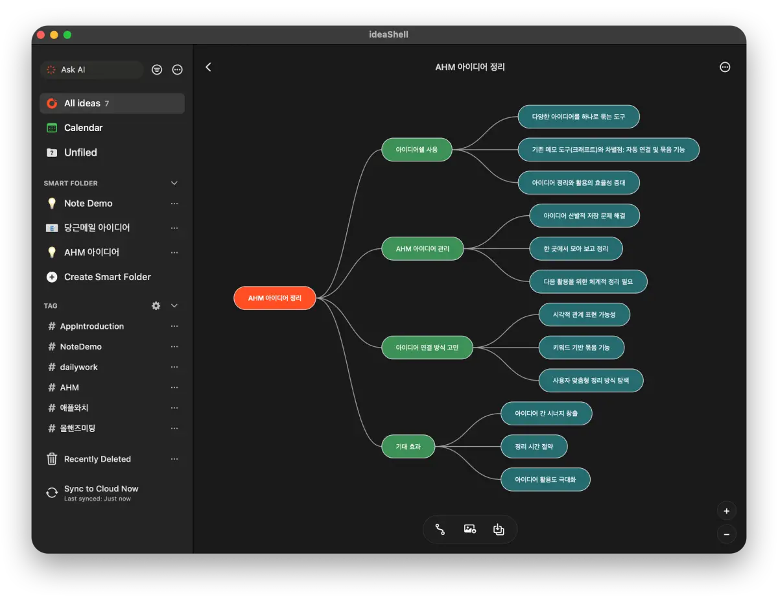This screenshot has width=778, height=603.
Task: Open tag settings gear icon
Action: pos(156,305)
